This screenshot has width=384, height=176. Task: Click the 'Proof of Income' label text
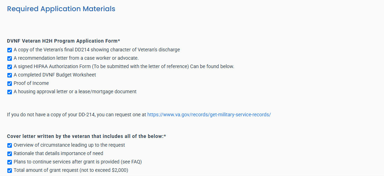pyautogui.click(x=31, y=83)
